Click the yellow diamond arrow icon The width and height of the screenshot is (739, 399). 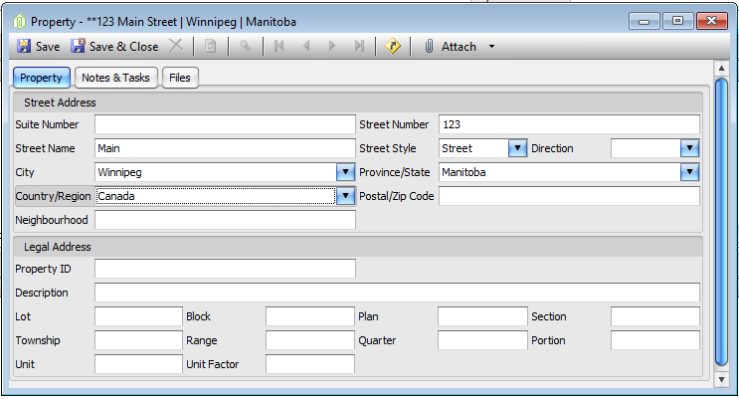coord(393,46)
